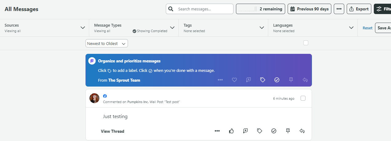Screen dimensions: 391x141
Task: Click the checkmark icon in the Sprout banner
Action: point(277,80)
